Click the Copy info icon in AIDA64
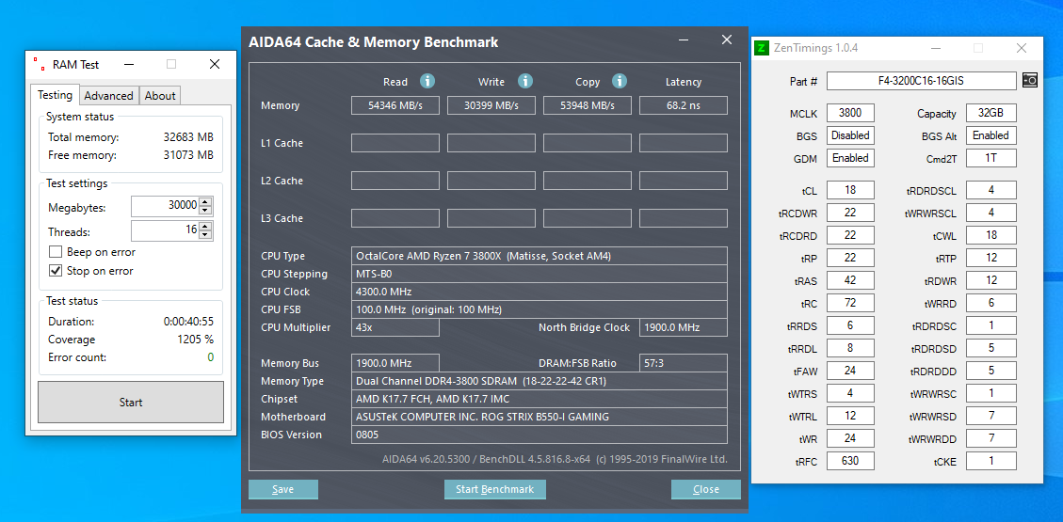The width and height of the screenshot is (1063, 522). [x=619, y=81]
